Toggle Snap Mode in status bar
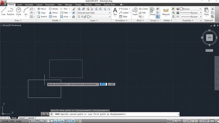The height and width of the screenshot is (123, 219). (34, 121)
